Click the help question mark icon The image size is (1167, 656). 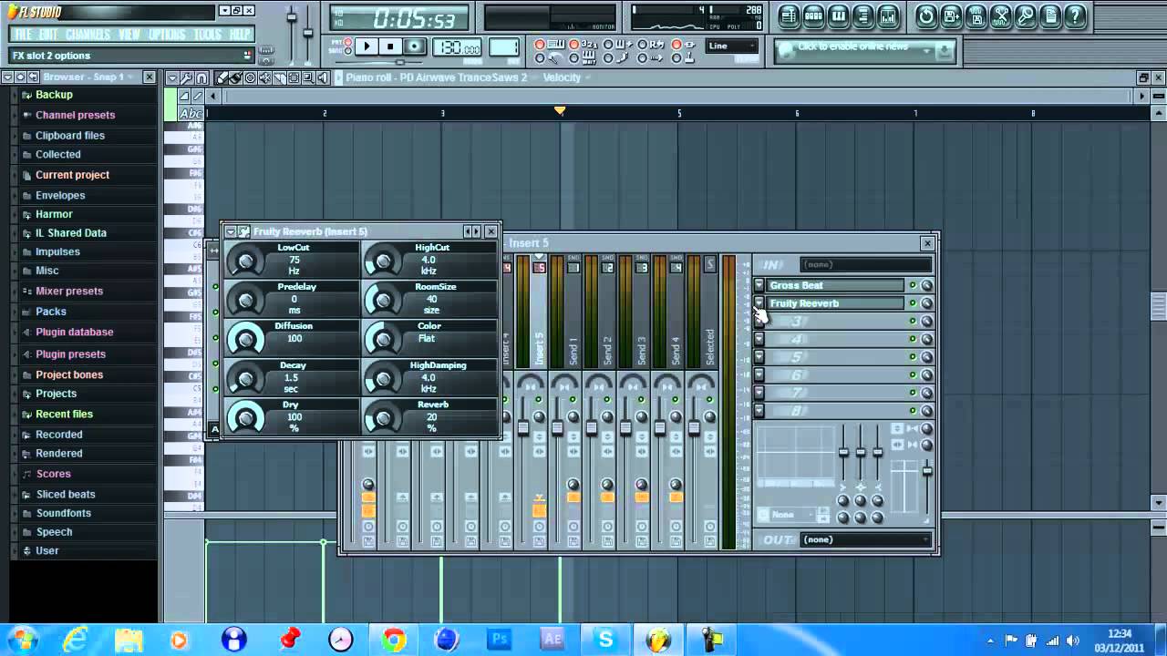click(x=1075, y=16)
